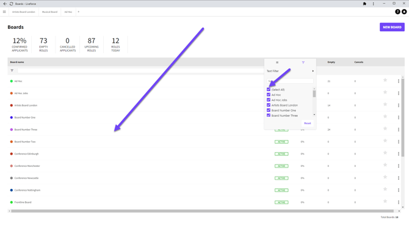Click the filter popup search field

pos(290,81)
